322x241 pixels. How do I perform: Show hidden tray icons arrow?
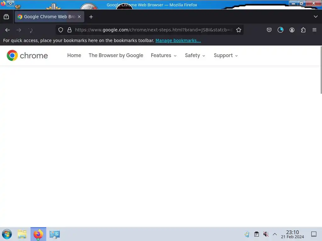click(x=275, y=234)
